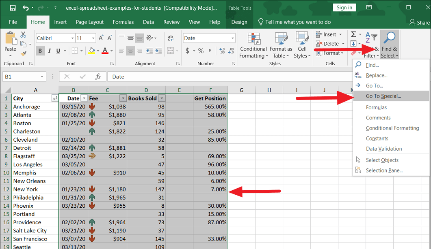
Task: Click the Save icon in title bar
Action: (x=13, y=8)
